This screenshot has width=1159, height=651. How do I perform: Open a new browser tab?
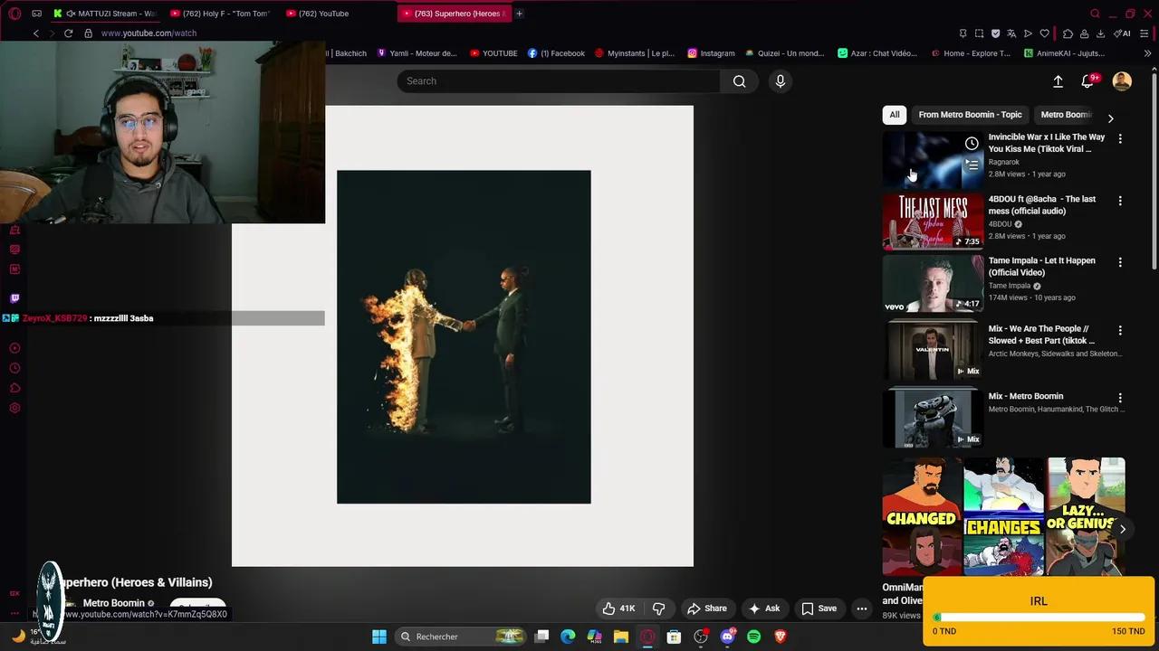(519, 14)
